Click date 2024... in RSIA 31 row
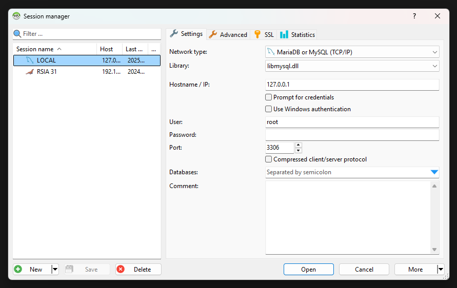This screenshot has width=457, height=288. (x=136, y=72)
